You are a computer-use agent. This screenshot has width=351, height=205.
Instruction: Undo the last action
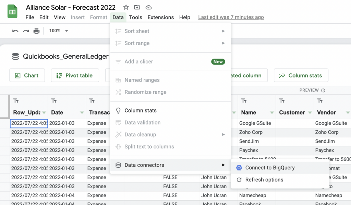15,31
